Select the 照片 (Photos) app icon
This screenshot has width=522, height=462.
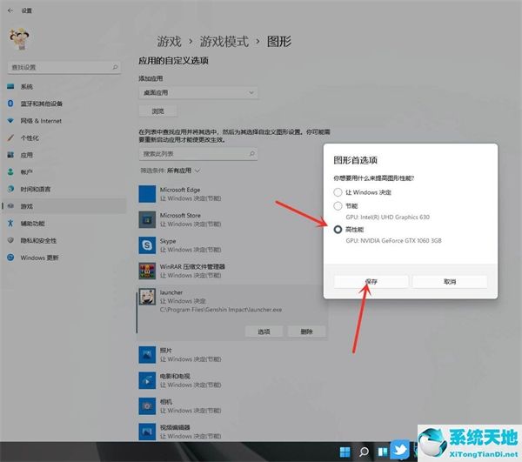tap(147, 355)
